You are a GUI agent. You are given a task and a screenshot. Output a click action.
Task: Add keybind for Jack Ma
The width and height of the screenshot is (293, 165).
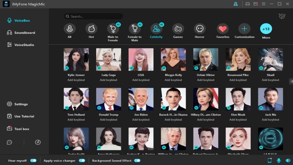(x=270, y=120)
